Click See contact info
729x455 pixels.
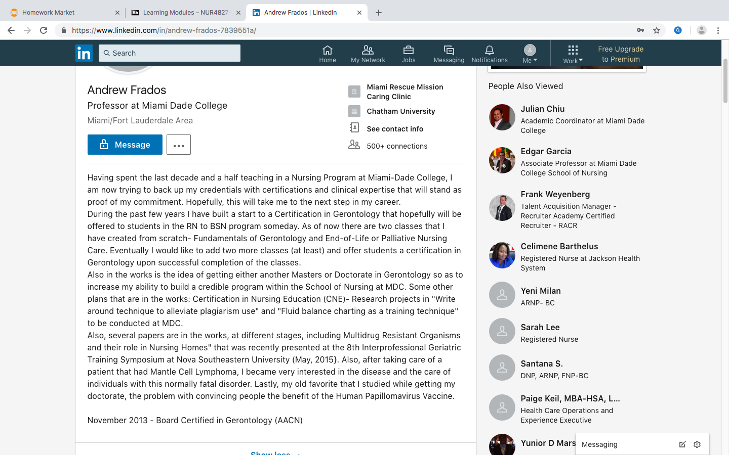pyautogui.click(x=395, y=129)
